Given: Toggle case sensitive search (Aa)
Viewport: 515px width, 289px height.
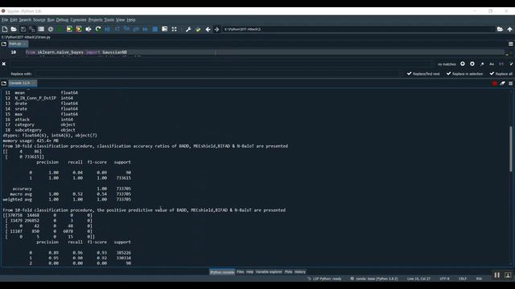Looking at the screenshot, I should (492, 64).
